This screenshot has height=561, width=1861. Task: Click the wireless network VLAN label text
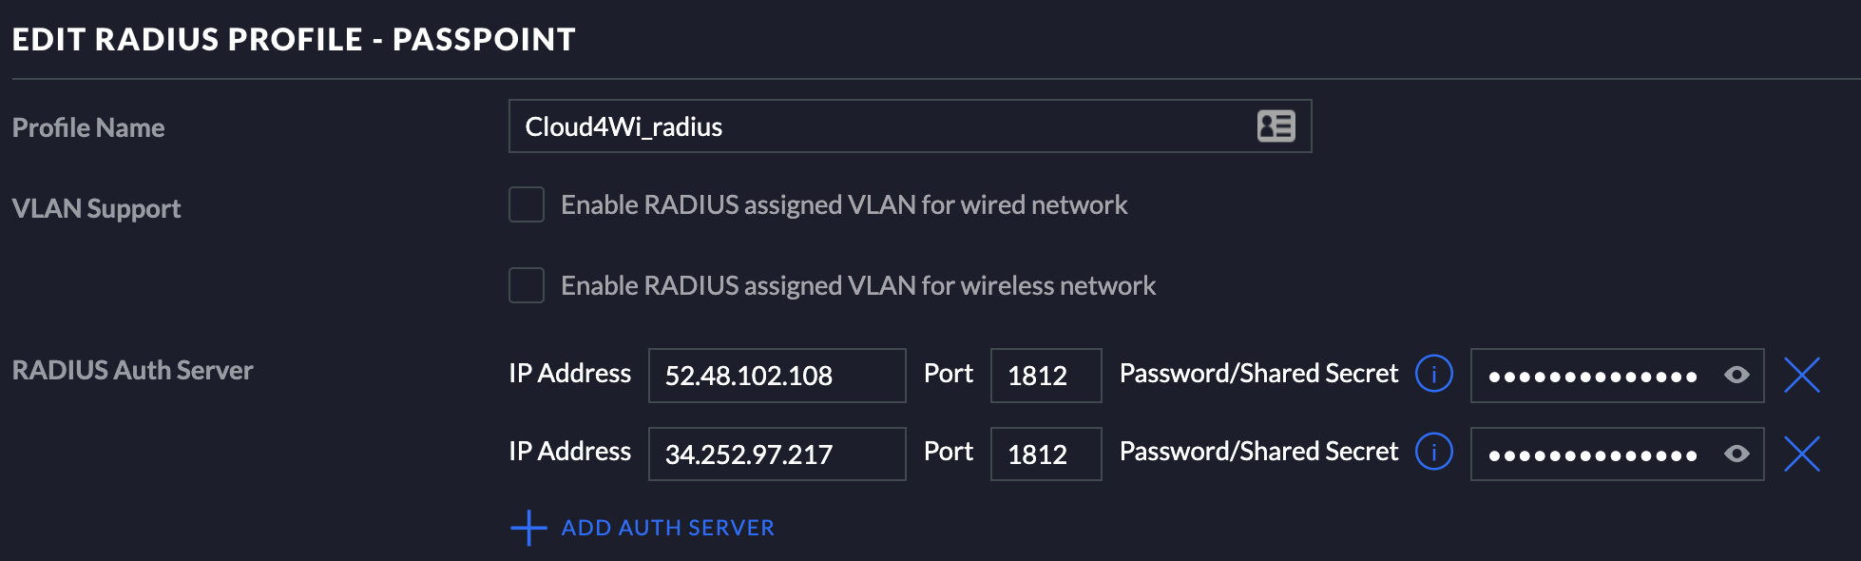pos(858,285)
